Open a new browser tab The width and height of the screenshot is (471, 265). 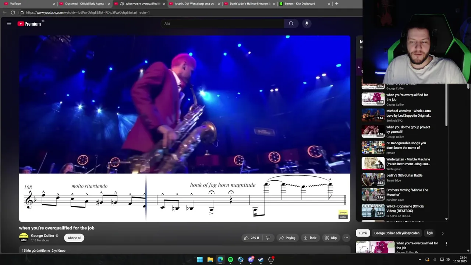336,4
